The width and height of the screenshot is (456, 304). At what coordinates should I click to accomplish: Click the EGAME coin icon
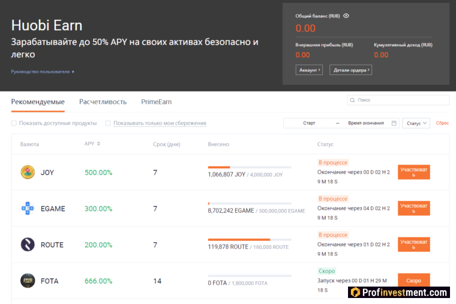[x=28, y=208]
